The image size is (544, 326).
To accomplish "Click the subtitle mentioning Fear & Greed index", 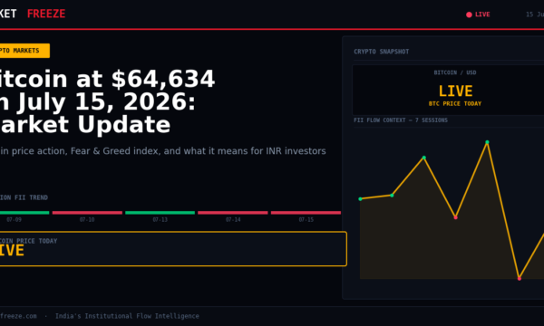I will pyautogui.click(x=162, y=151).
